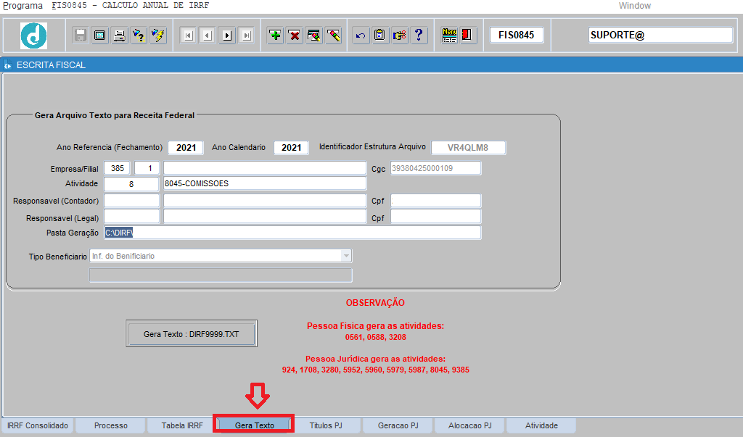This screenshot has height=437, width=743.
Task: Click Responsavel (Contador) code field
Action: 132,201
